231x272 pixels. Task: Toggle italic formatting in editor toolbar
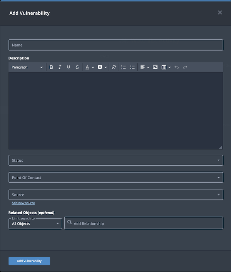pos(60,67)
